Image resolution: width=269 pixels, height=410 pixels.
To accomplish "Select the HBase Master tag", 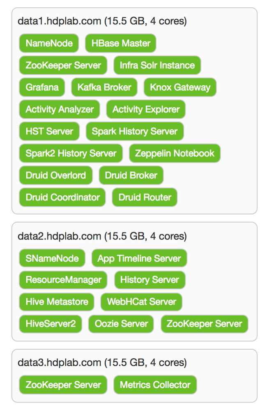I will pos(121,44).
